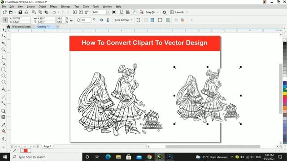Image resolution: width=287 pixels, height=161 pixels.
Task: Select the Zoom tool in toolbox
Action: click(x=3, y=50)
